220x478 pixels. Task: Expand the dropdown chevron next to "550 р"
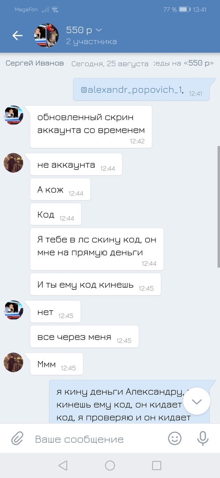[x=99, y=30]
